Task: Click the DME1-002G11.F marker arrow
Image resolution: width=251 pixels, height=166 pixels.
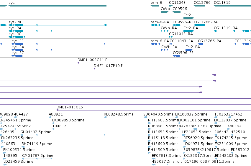Action: [x=78, y=63]
